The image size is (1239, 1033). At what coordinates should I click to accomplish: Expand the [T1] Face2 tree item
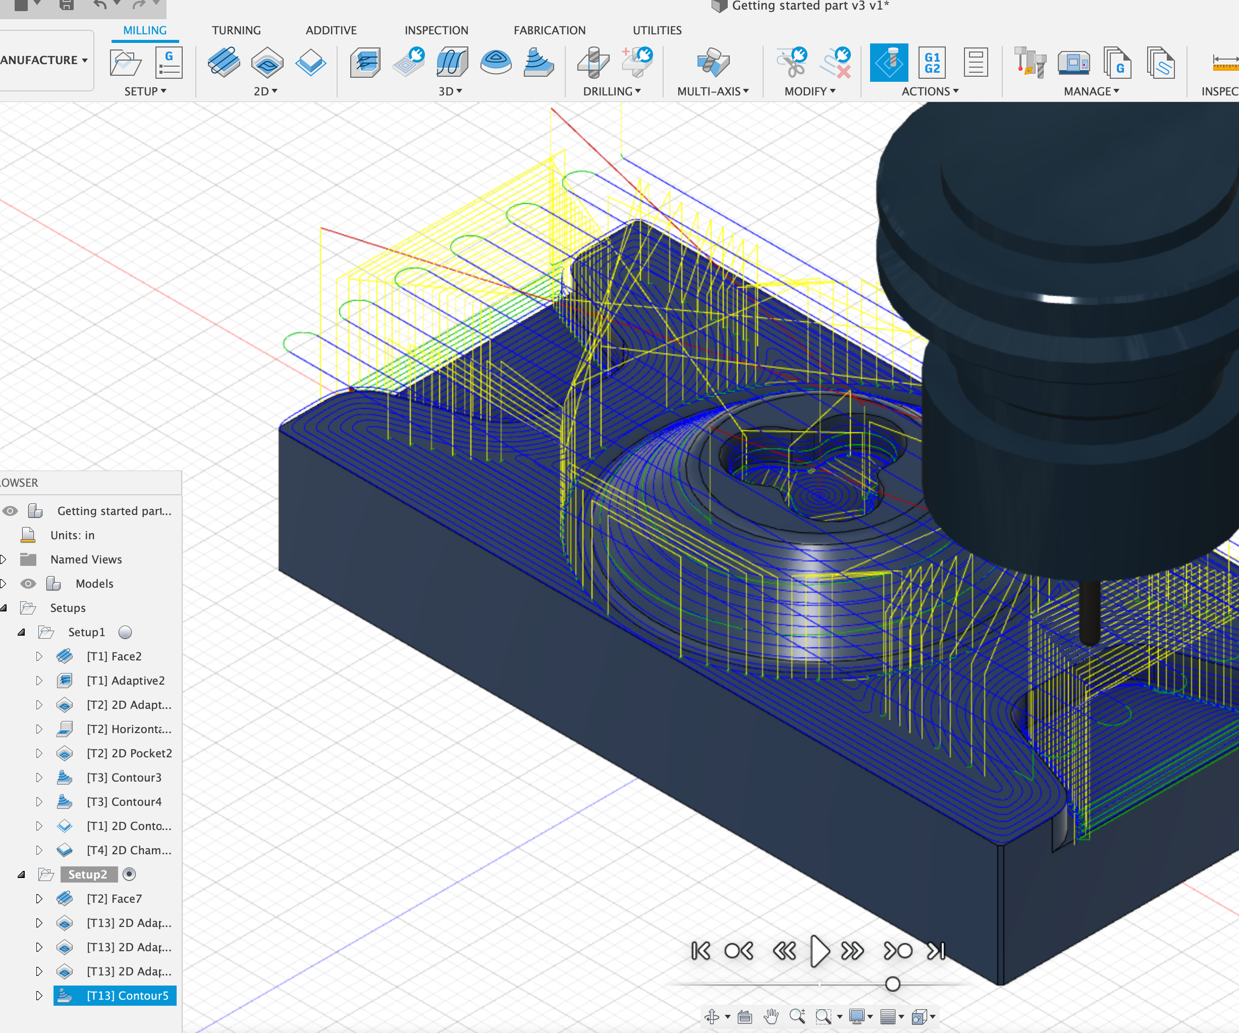[39, 656]
